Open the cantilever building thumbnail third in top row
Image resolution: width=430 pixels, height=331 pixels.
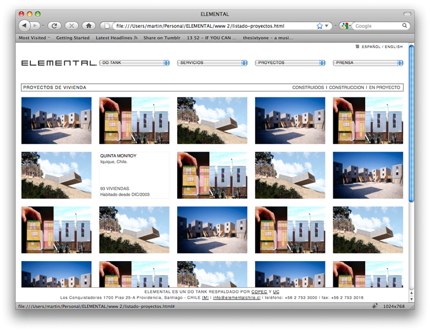pos(212,120)
